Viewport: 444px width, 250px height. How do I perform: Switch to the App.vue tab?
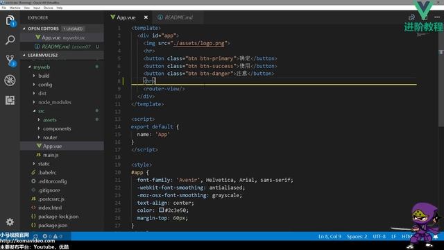(126, 17)
